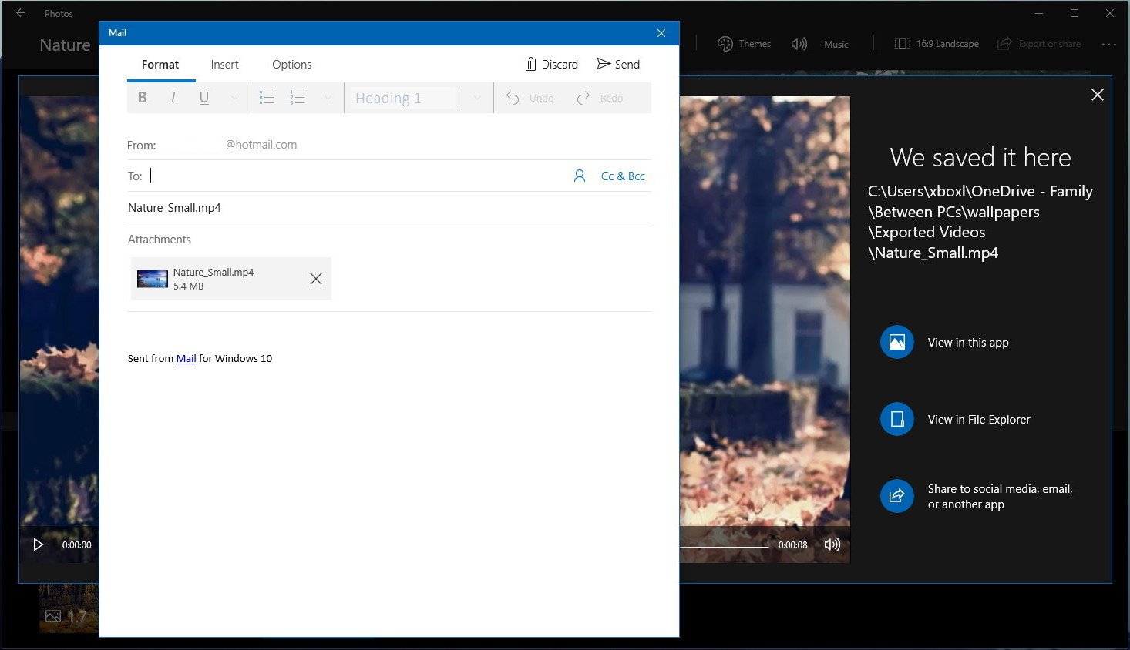
Task: Choose View in File Explorer
Action: 956,420
